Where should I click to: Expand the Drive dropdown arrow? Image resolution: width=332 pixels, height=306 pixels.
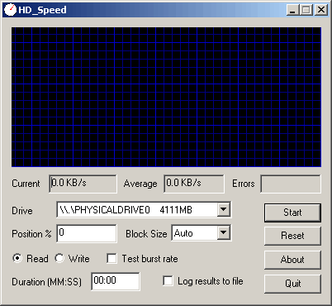224,210
